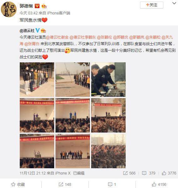The width and height of the screenshot is (178, 188).
Task: Open the 11月12日 21:12 timestamp link
Action: (x=33, y=173)
